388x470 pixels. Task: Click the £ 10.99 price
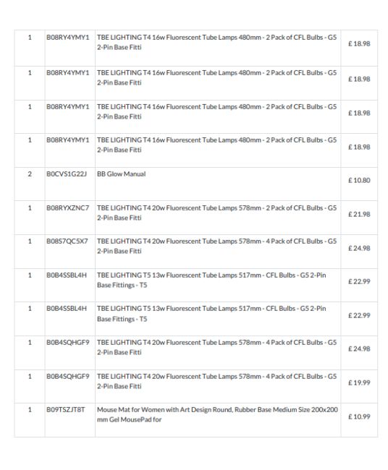point(359,416)
